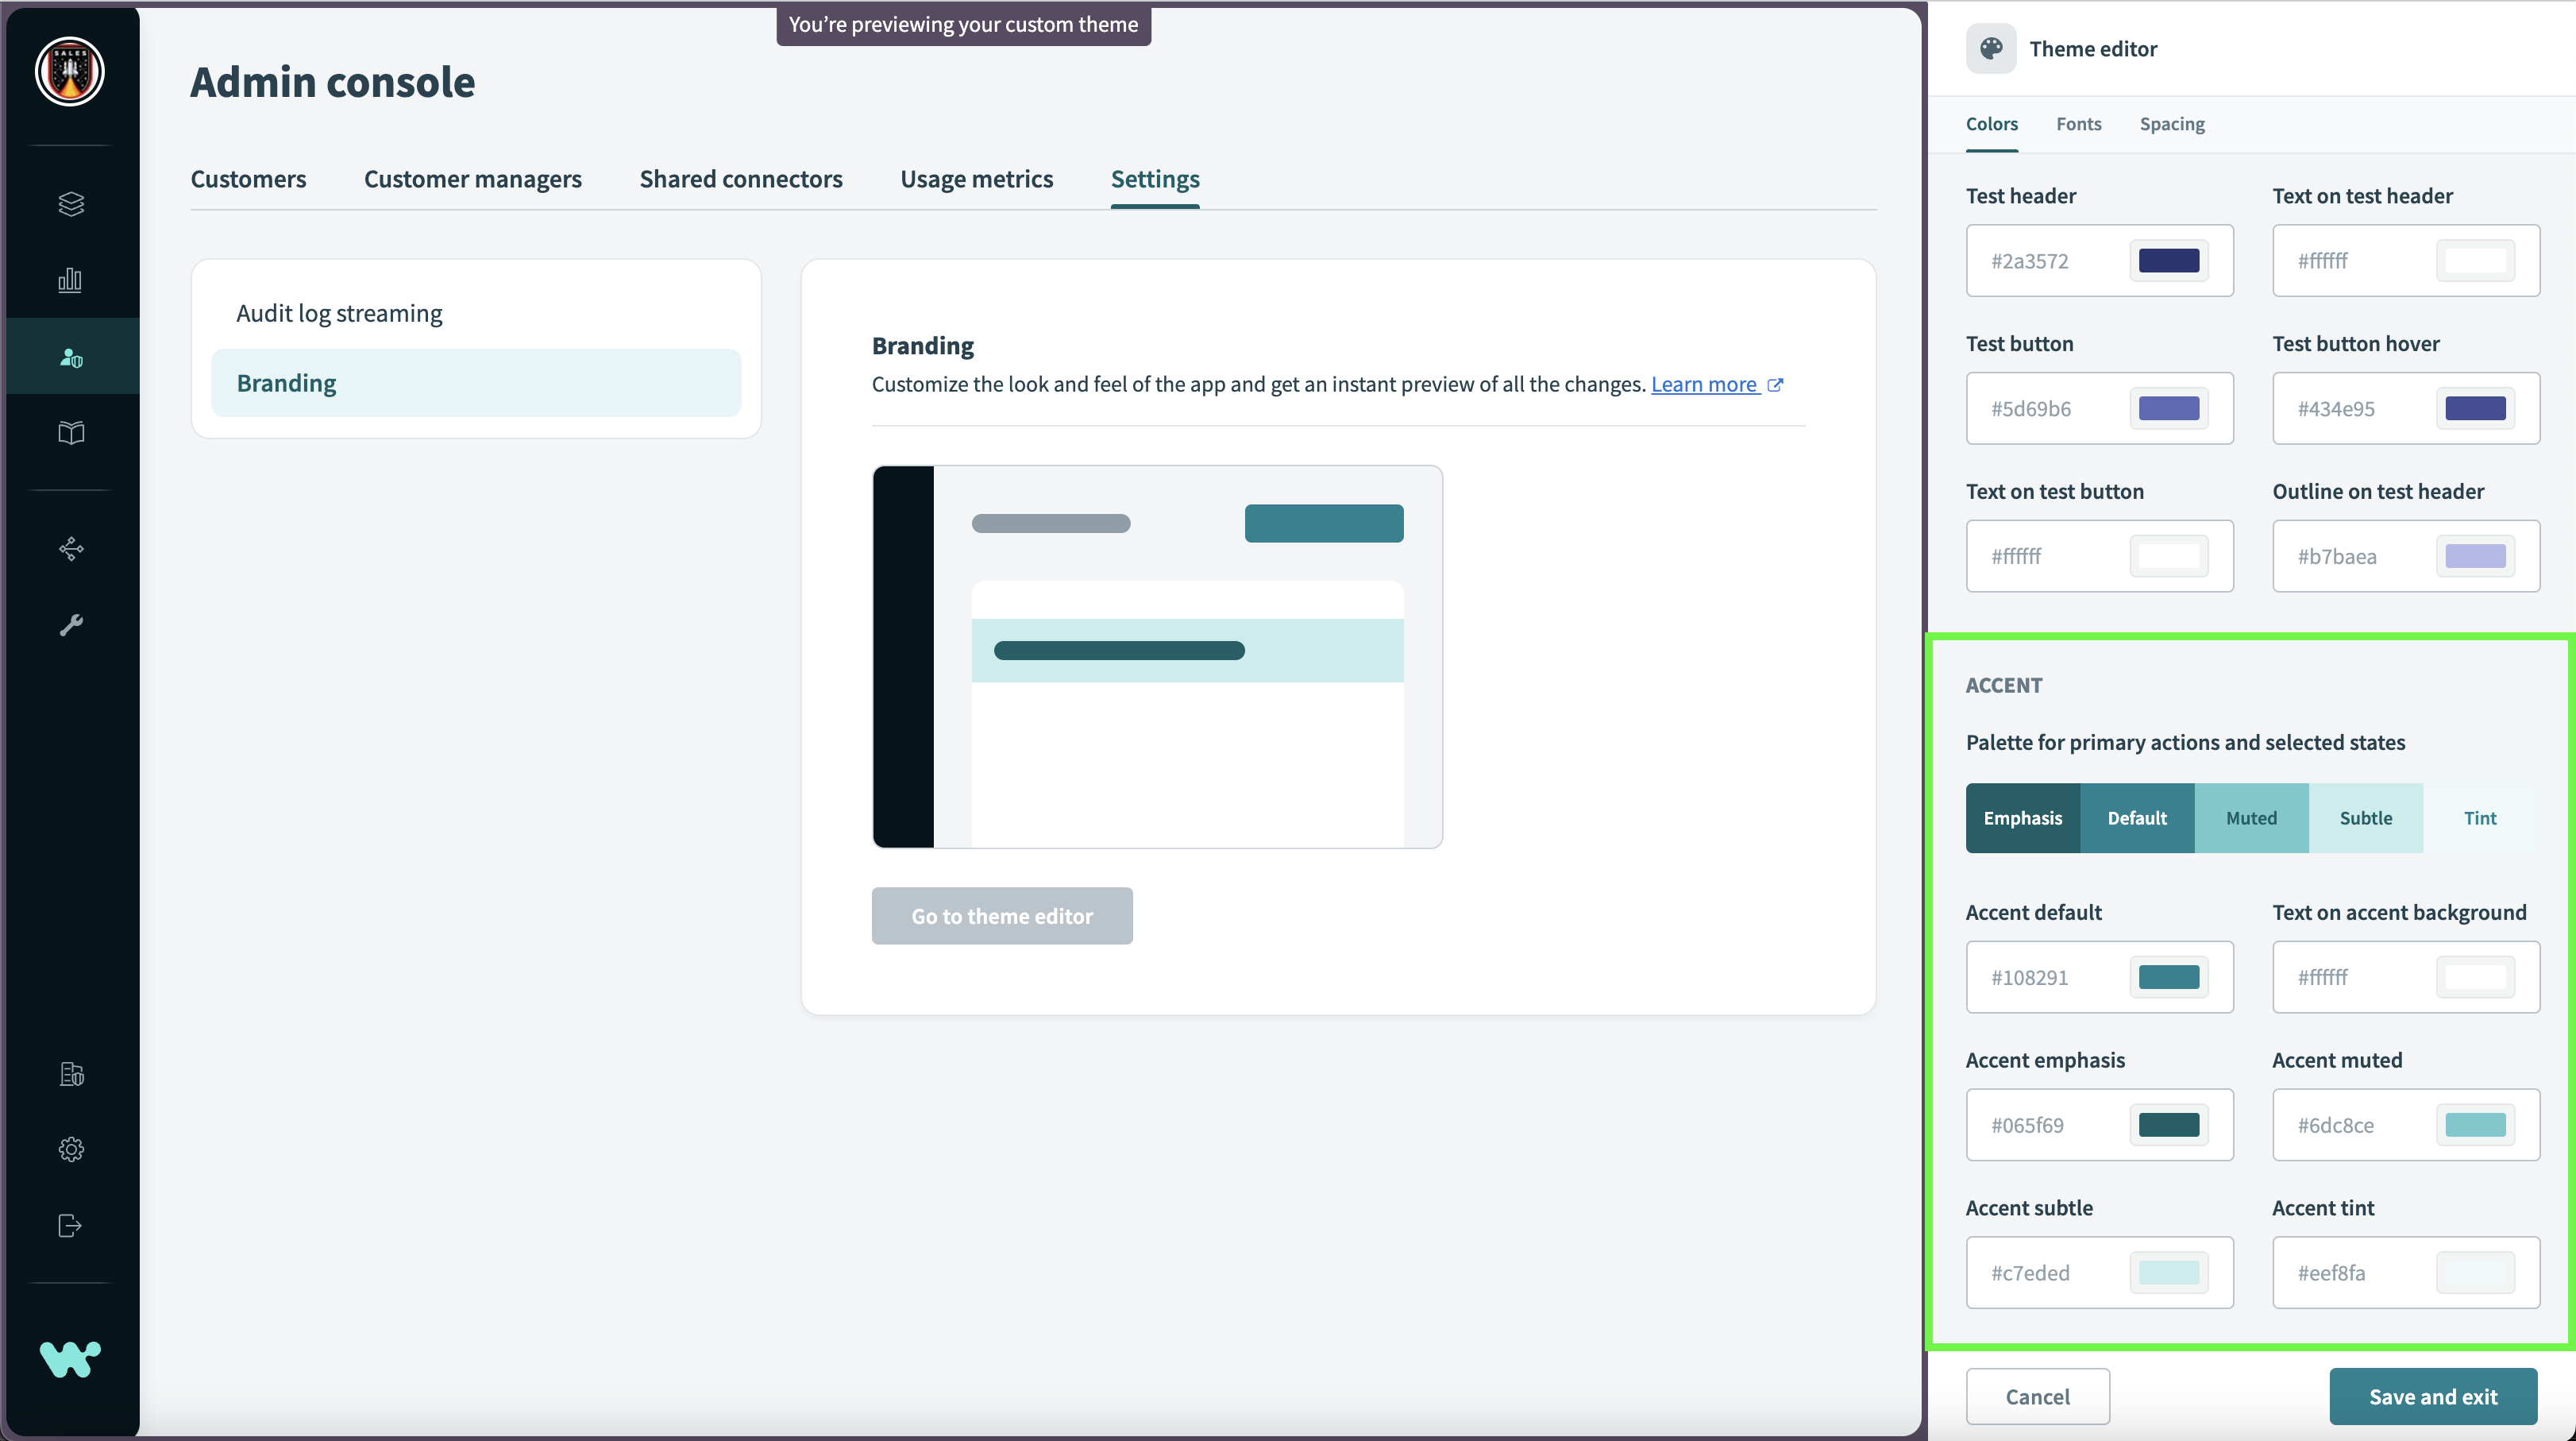The image size is (2576, 1441).
Task: Click the Save and exit button
Action: (2432, 1396)
